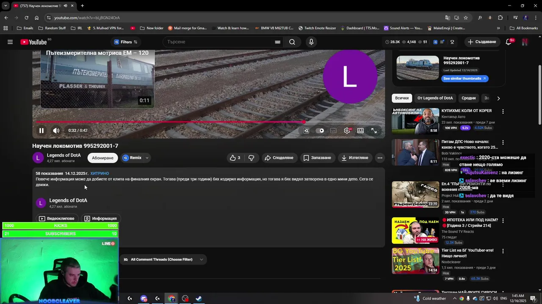Click the vidIQ trophy icon in header
This screenshot has height=304, width=542.
click(452, 42)
